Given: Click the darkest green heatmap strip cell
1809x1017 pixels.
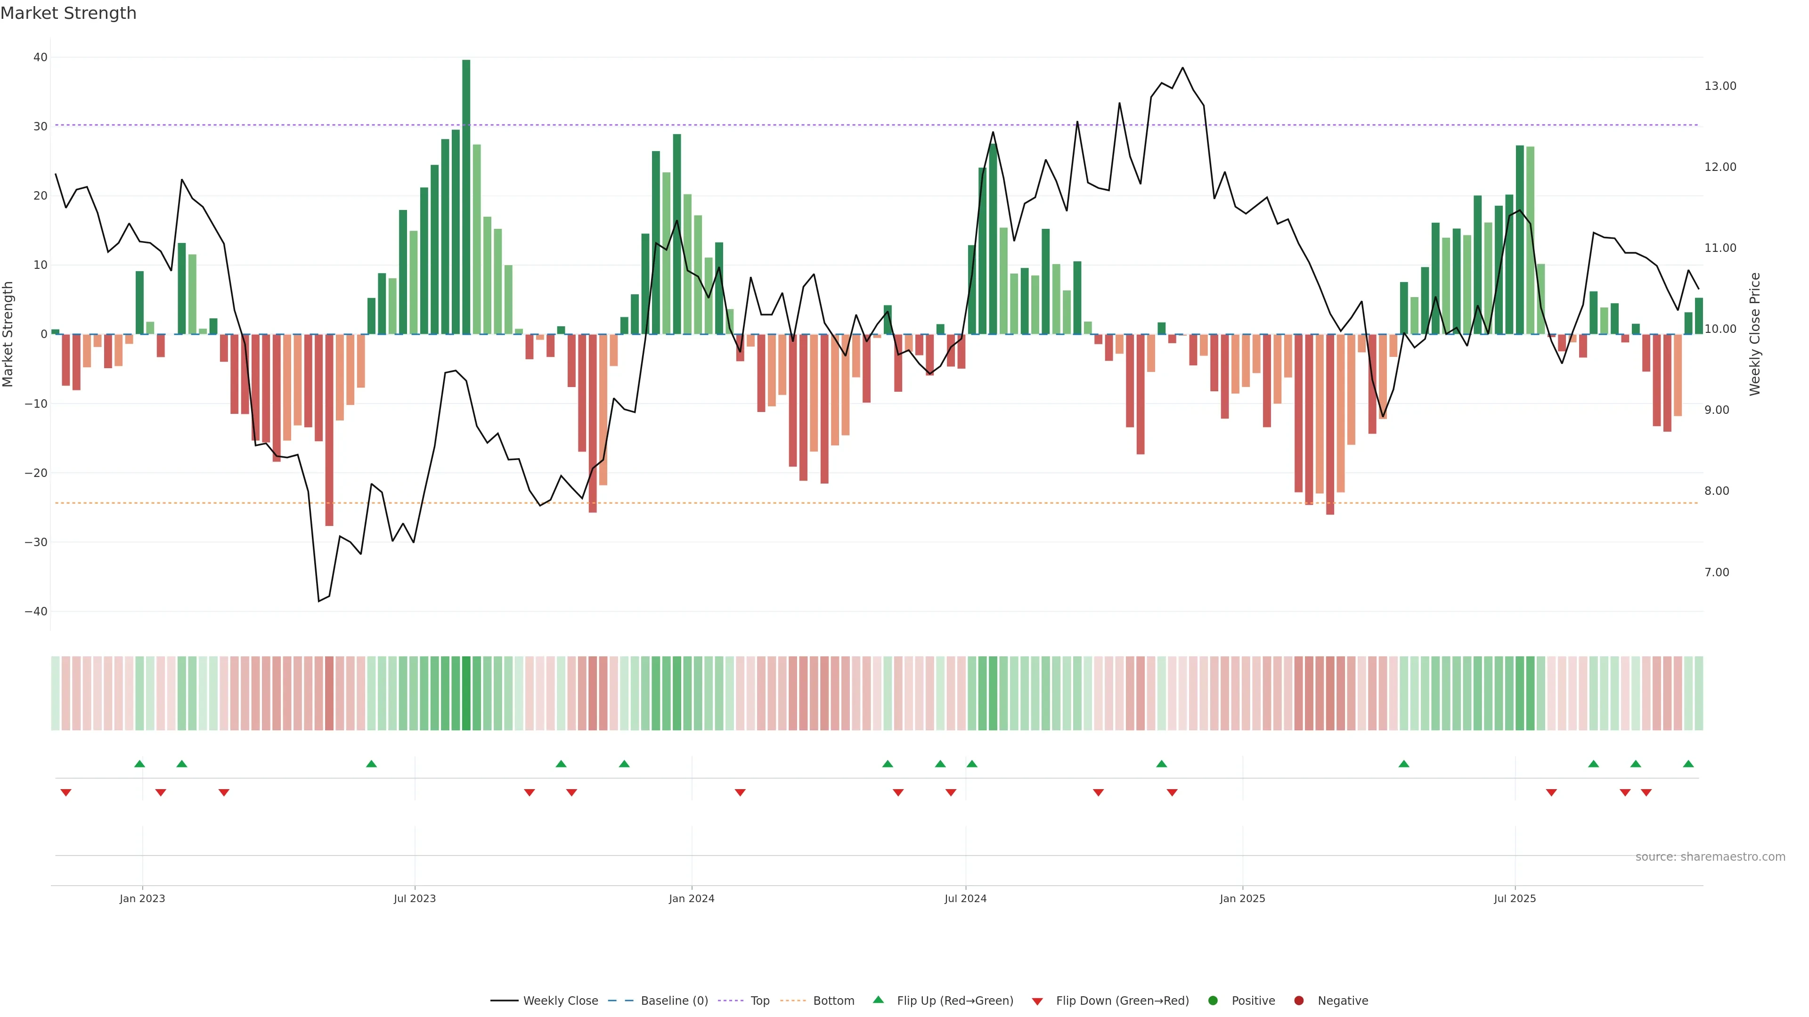Looking at the screenshot, I should coord(466,694).
